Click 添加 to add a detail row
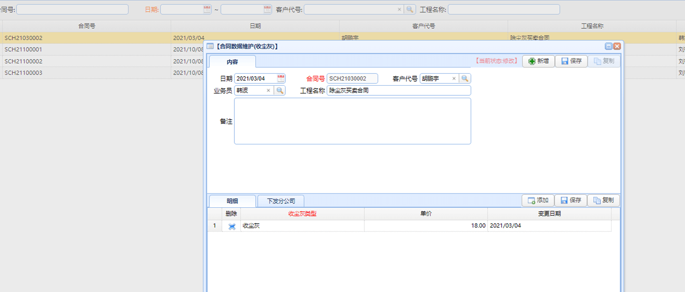685x292 pixels. point(538,200)
